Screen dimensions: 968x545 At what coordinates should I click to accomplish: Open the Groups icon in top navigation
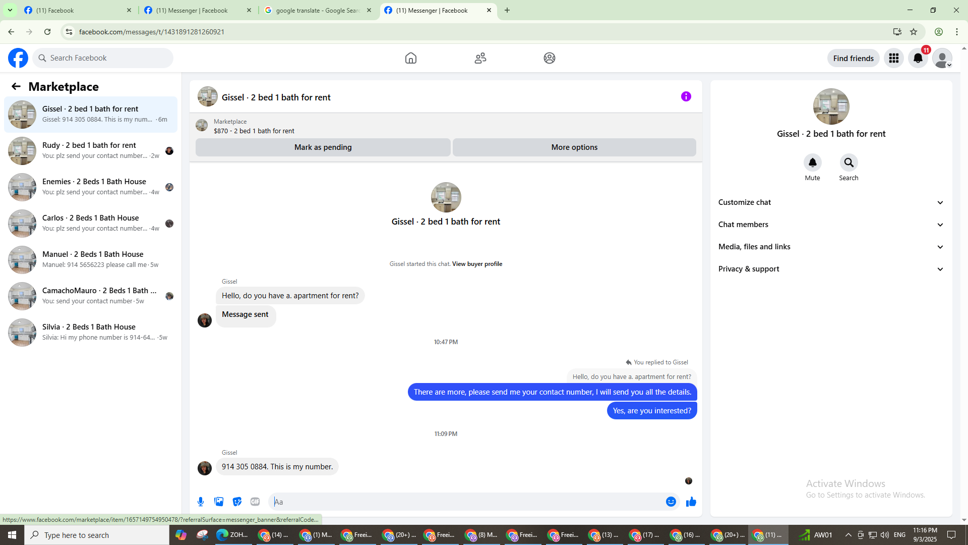click(x=550, y=58)
